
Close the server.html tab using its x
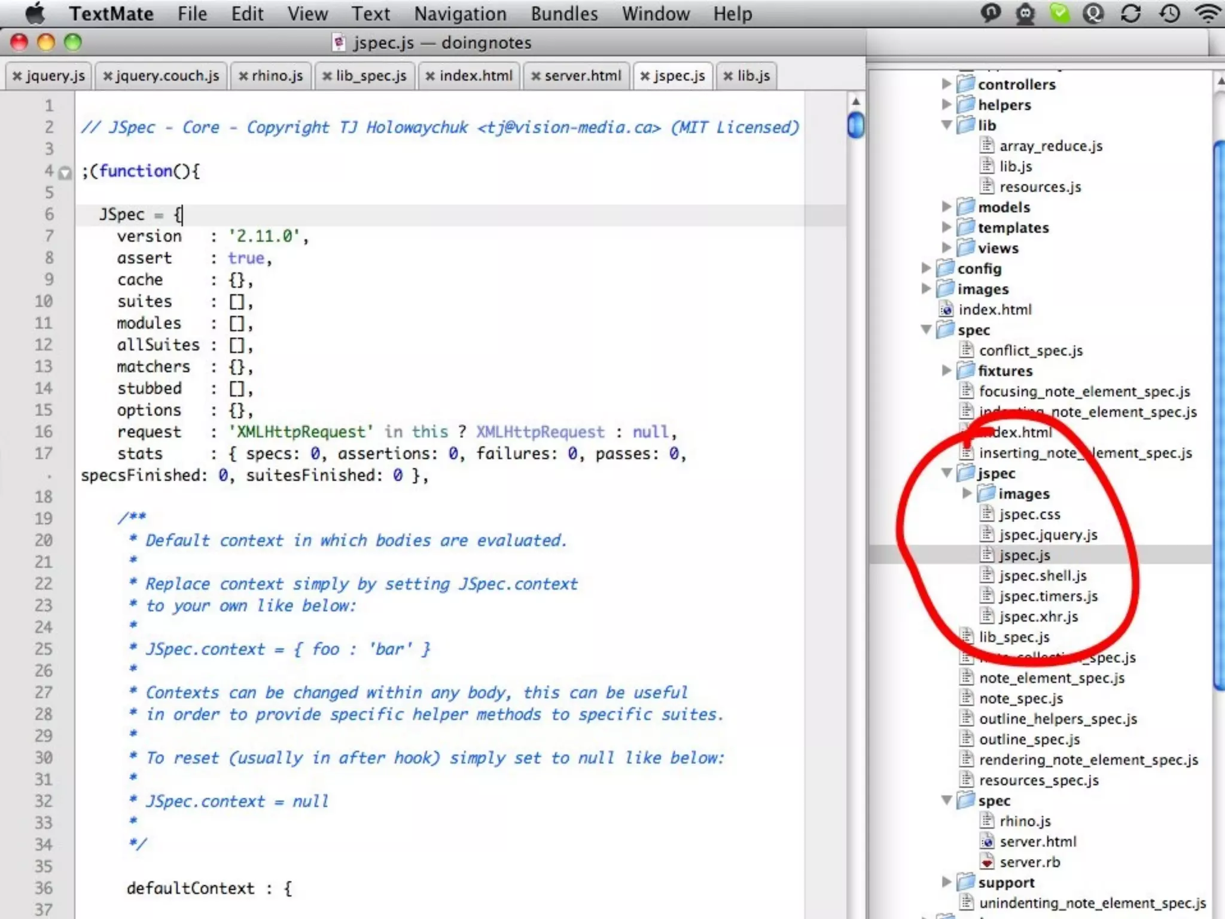pyautogui.click(x=536, y=76)
